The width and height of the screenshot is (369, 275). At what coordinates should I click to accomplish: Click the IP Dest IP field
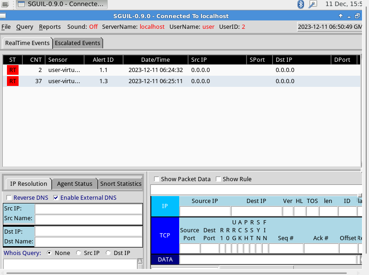click(257, 211)
